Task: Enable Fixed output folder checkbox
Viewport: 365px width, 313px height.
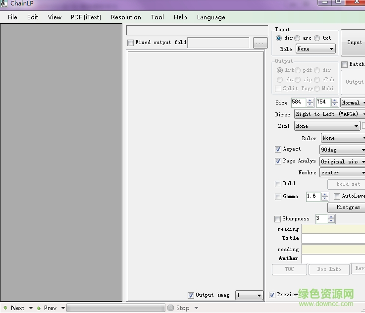Action: [x=131, y=43]
